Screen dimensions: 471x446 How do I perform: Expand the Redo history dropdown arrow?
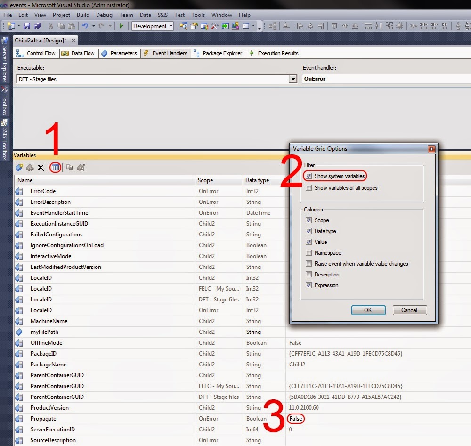click(110, 26)
